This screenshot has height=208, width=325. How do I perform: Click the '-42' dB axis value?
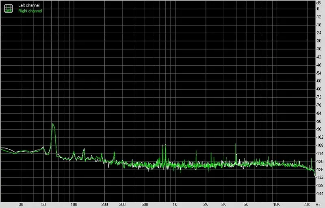(319, 57)
